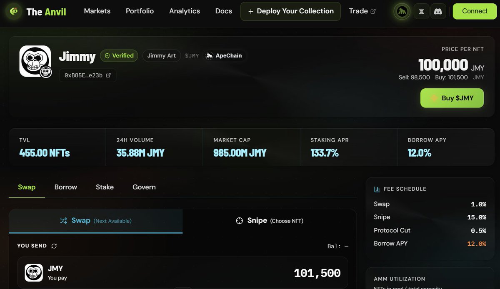Go to Analytics
The height and width of the screenshot is (289, 500).
[185, 11]
